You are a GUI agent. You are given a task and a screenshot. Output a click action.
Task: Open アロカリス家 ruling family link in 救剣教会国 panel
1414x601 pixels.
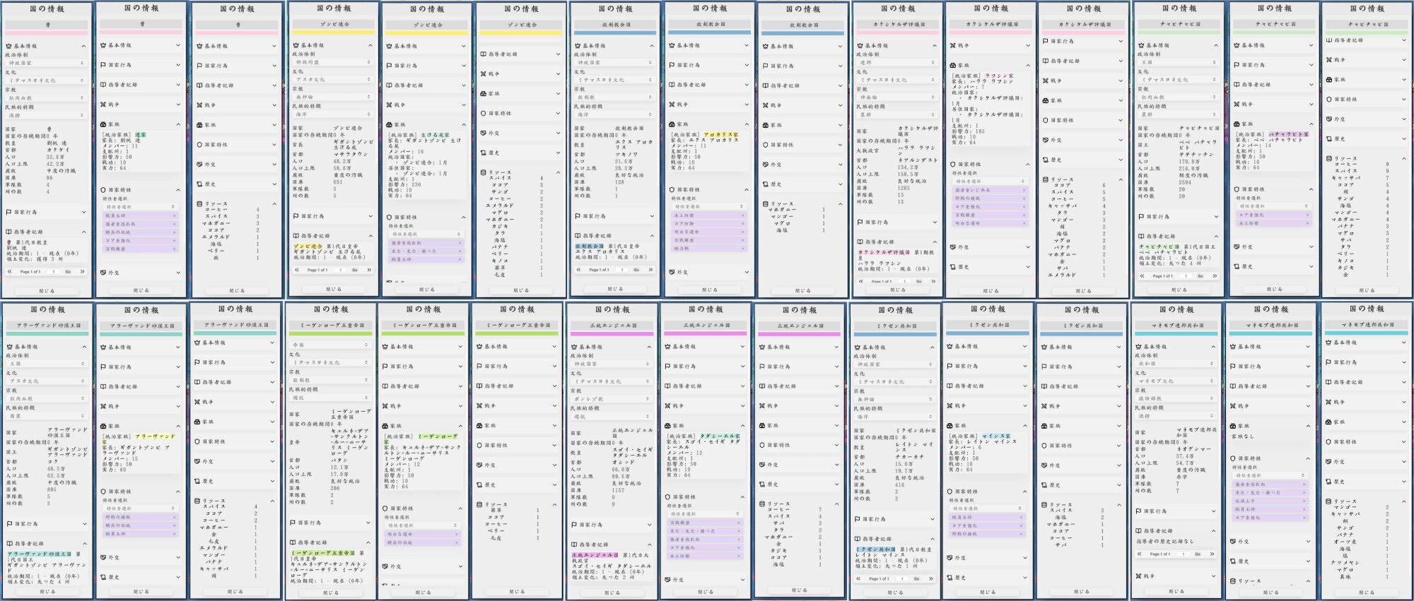coord(721,134)
